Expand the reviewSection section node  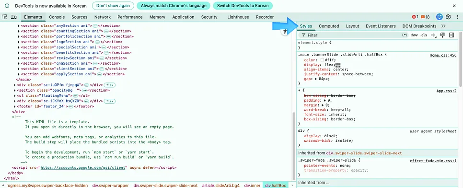coord(19,58)
